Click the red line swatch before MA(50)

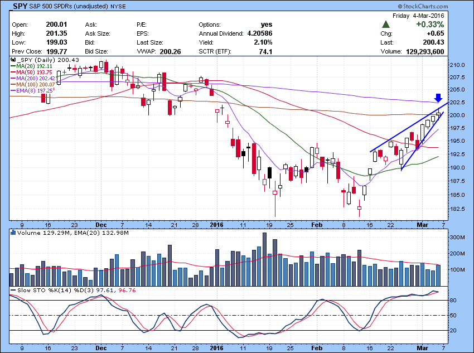13,72
